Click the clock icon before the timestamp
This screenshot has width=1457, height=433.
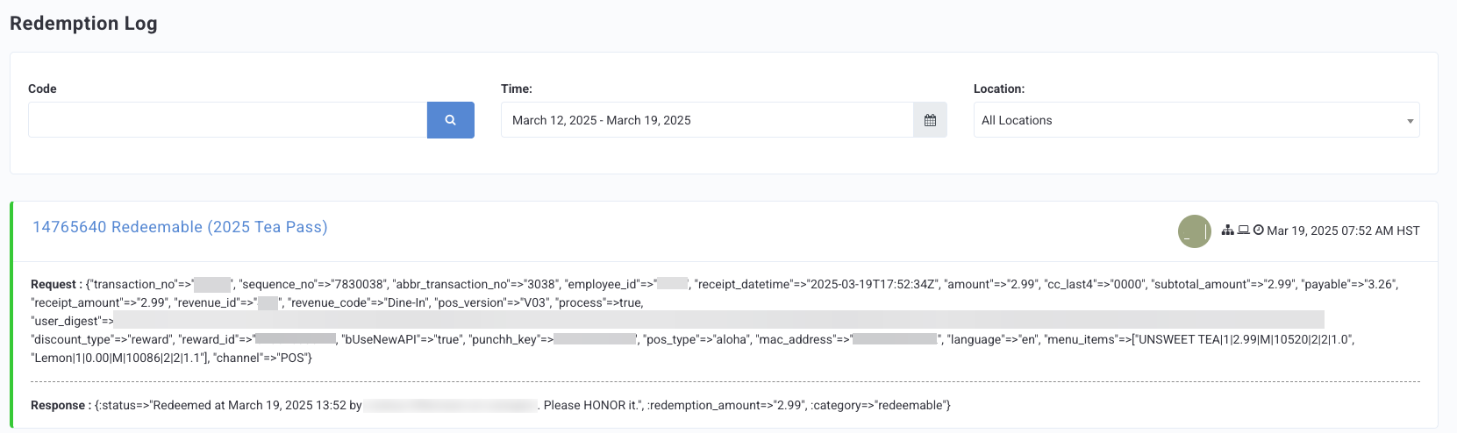click(1258, 231)
